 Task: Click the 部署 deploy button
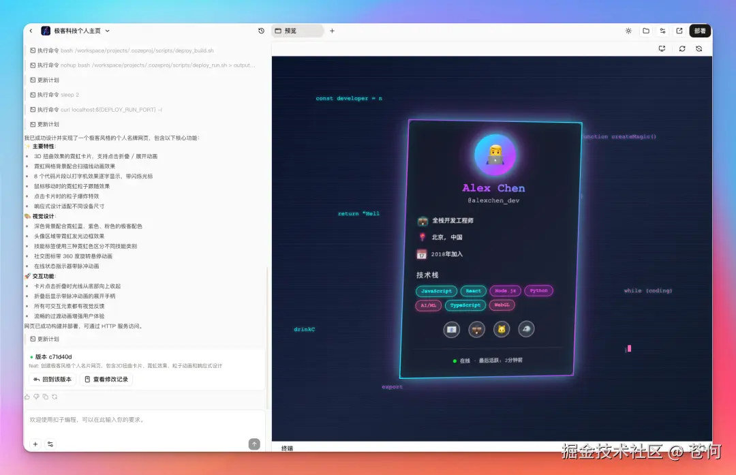pos(700,31)
